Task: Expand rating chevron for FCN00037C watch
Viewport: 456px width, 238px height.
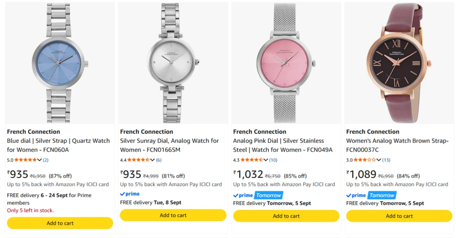Action: [379, 160]
